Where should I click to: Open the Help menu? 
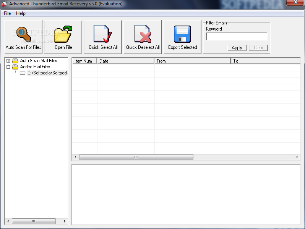click(21, 13)
